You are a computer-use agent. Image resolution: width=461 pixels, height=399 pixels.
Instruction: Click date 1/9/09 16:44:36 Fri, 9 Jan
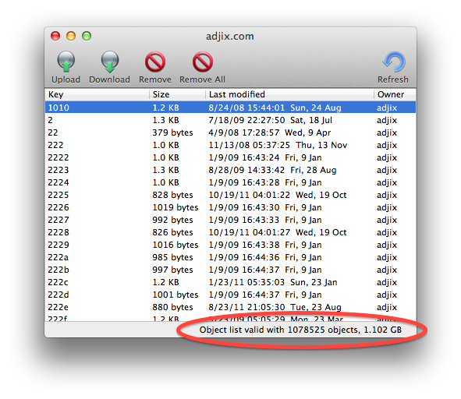265,257
